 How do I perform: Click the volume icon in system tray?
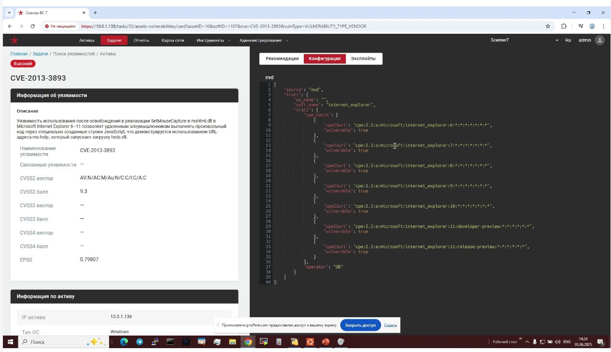tap(557, 342)
